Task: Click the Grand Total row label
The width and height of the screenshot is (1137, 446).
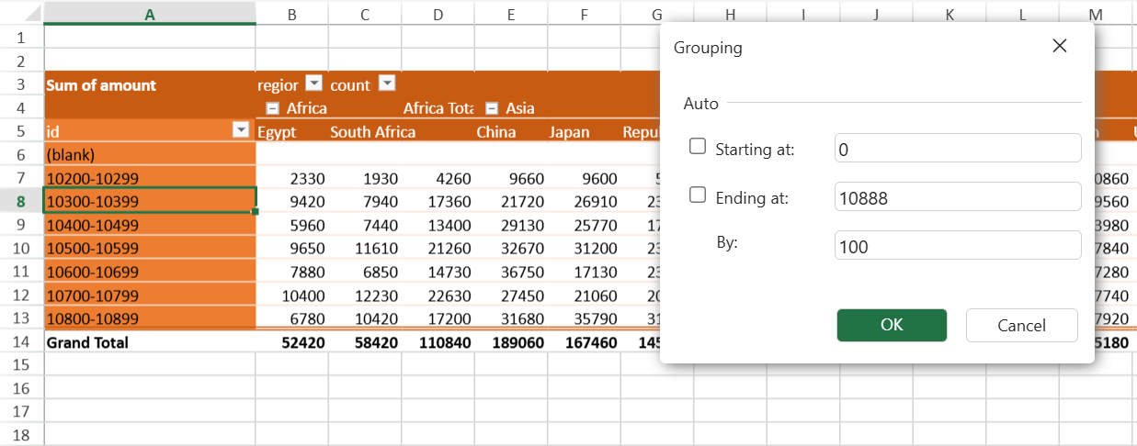Action: (150, 342)
